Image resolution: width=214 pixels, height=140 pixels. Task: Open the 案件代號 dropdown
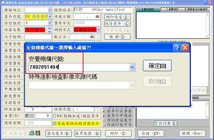tap(50, 16)
